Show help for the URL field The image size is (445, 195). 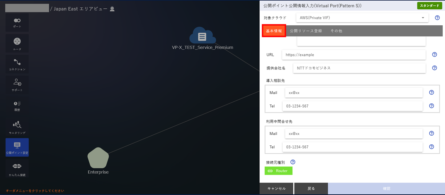click(x=434, y=54)
